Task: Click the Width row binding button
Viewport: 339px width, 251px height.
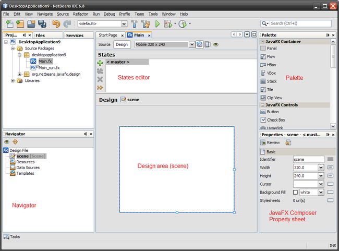Action: 330,168
